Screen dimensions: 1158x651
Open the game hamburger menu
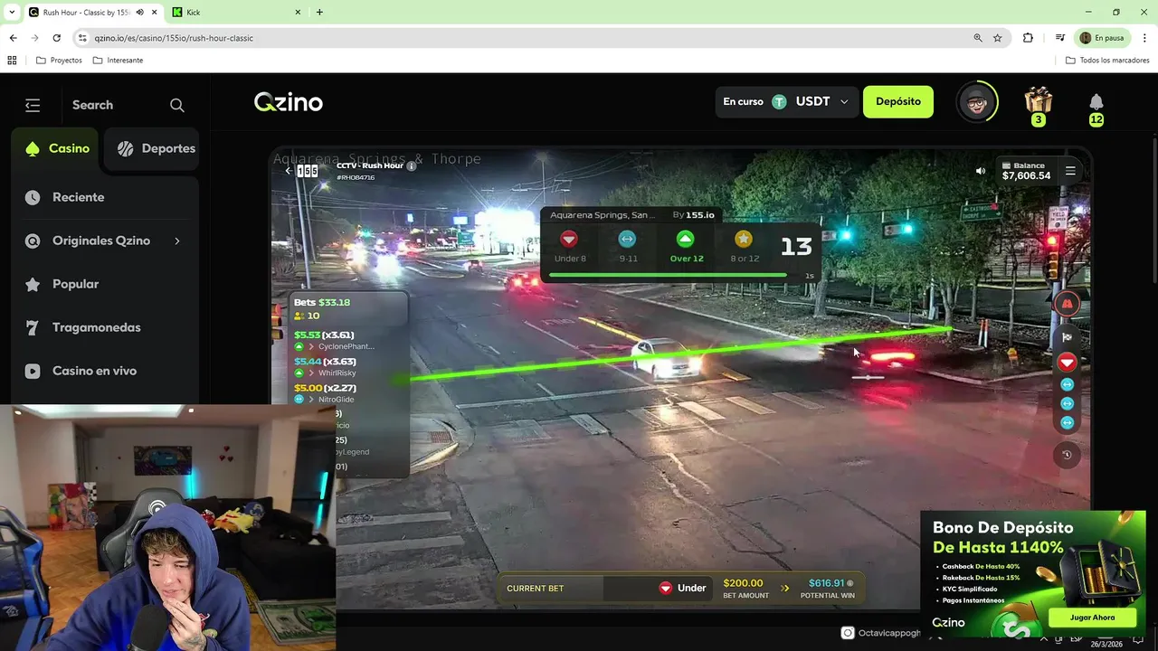click(x=1070, y=171)
